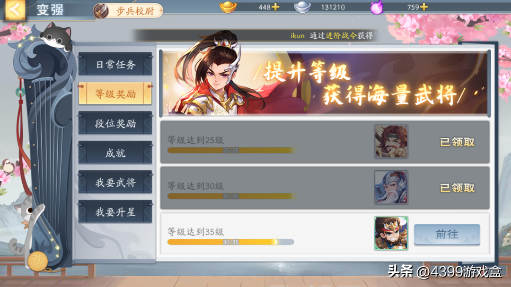Click the 前往 button

[447, 234]
